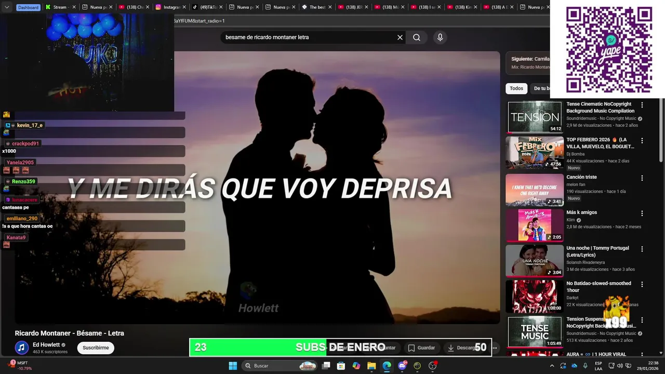Screen dimensions: 665x374
Task: Click the sidebar recommendations scrollbar
Action: point(661,130)
